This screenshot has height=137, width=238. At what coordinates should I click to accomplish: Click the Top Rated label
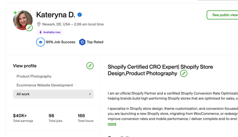pyautogui.click(x=95, y=42)
